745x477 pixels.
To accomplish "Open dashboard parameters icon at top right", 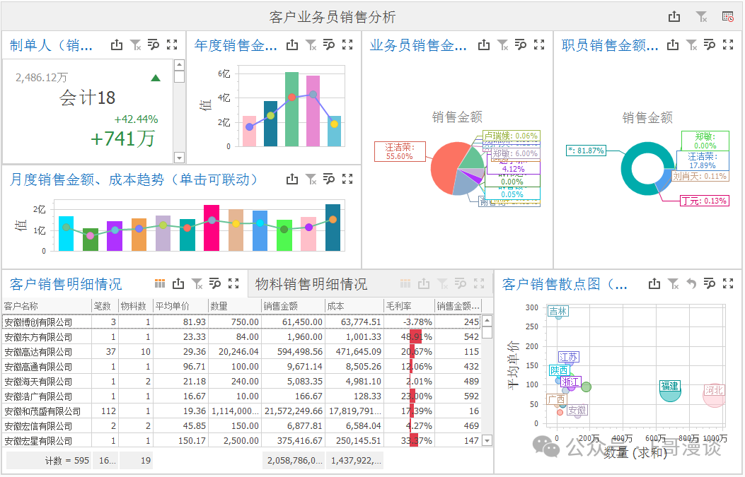I will [x=727, y=17].
